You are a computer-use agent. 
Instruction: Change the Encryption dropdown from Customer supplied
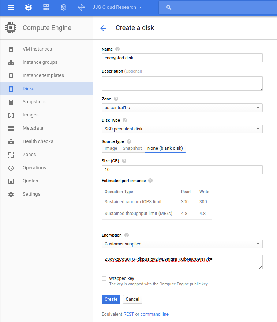click(x=182, y=244)
